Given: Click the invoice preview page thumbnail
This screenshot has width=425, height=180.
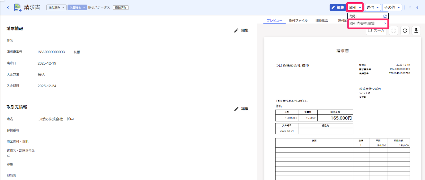Looking at the screenshot, I should pyautogui.click(x=343, y=109).
